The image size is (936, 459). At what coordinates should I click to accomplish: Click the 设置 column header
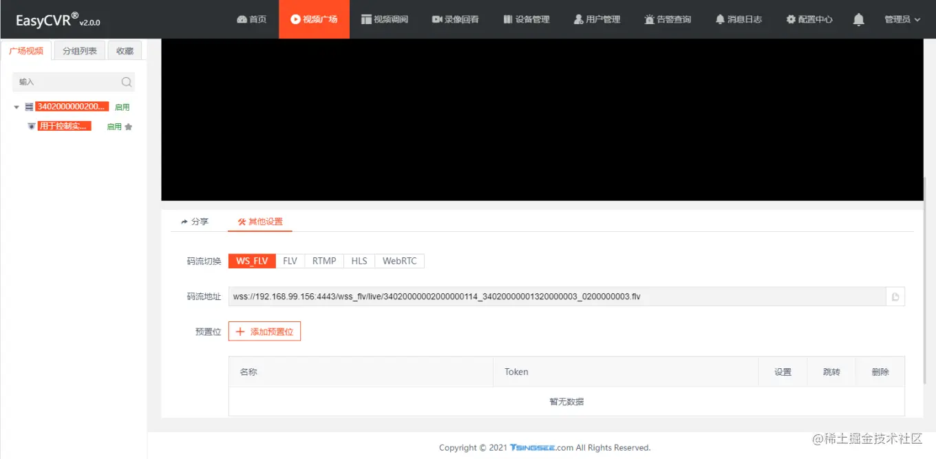tap(783, 372)
